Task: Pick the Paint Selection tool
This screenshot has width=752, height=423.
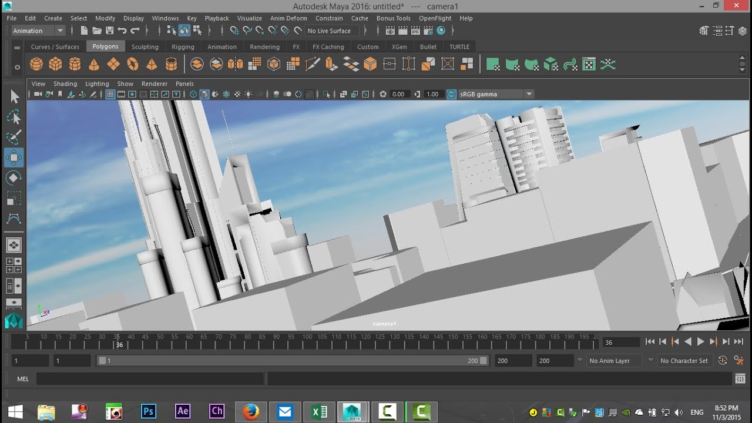Action: (x=14, y=137)
